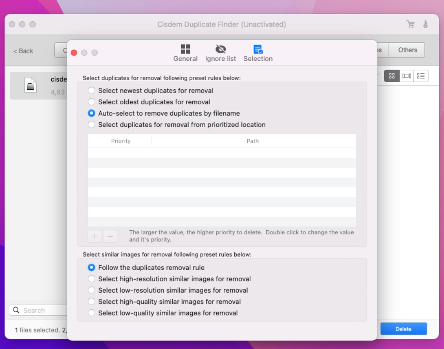Open the shopping cart purchase icon
The image size is (444, 349).
coord(411,24)
